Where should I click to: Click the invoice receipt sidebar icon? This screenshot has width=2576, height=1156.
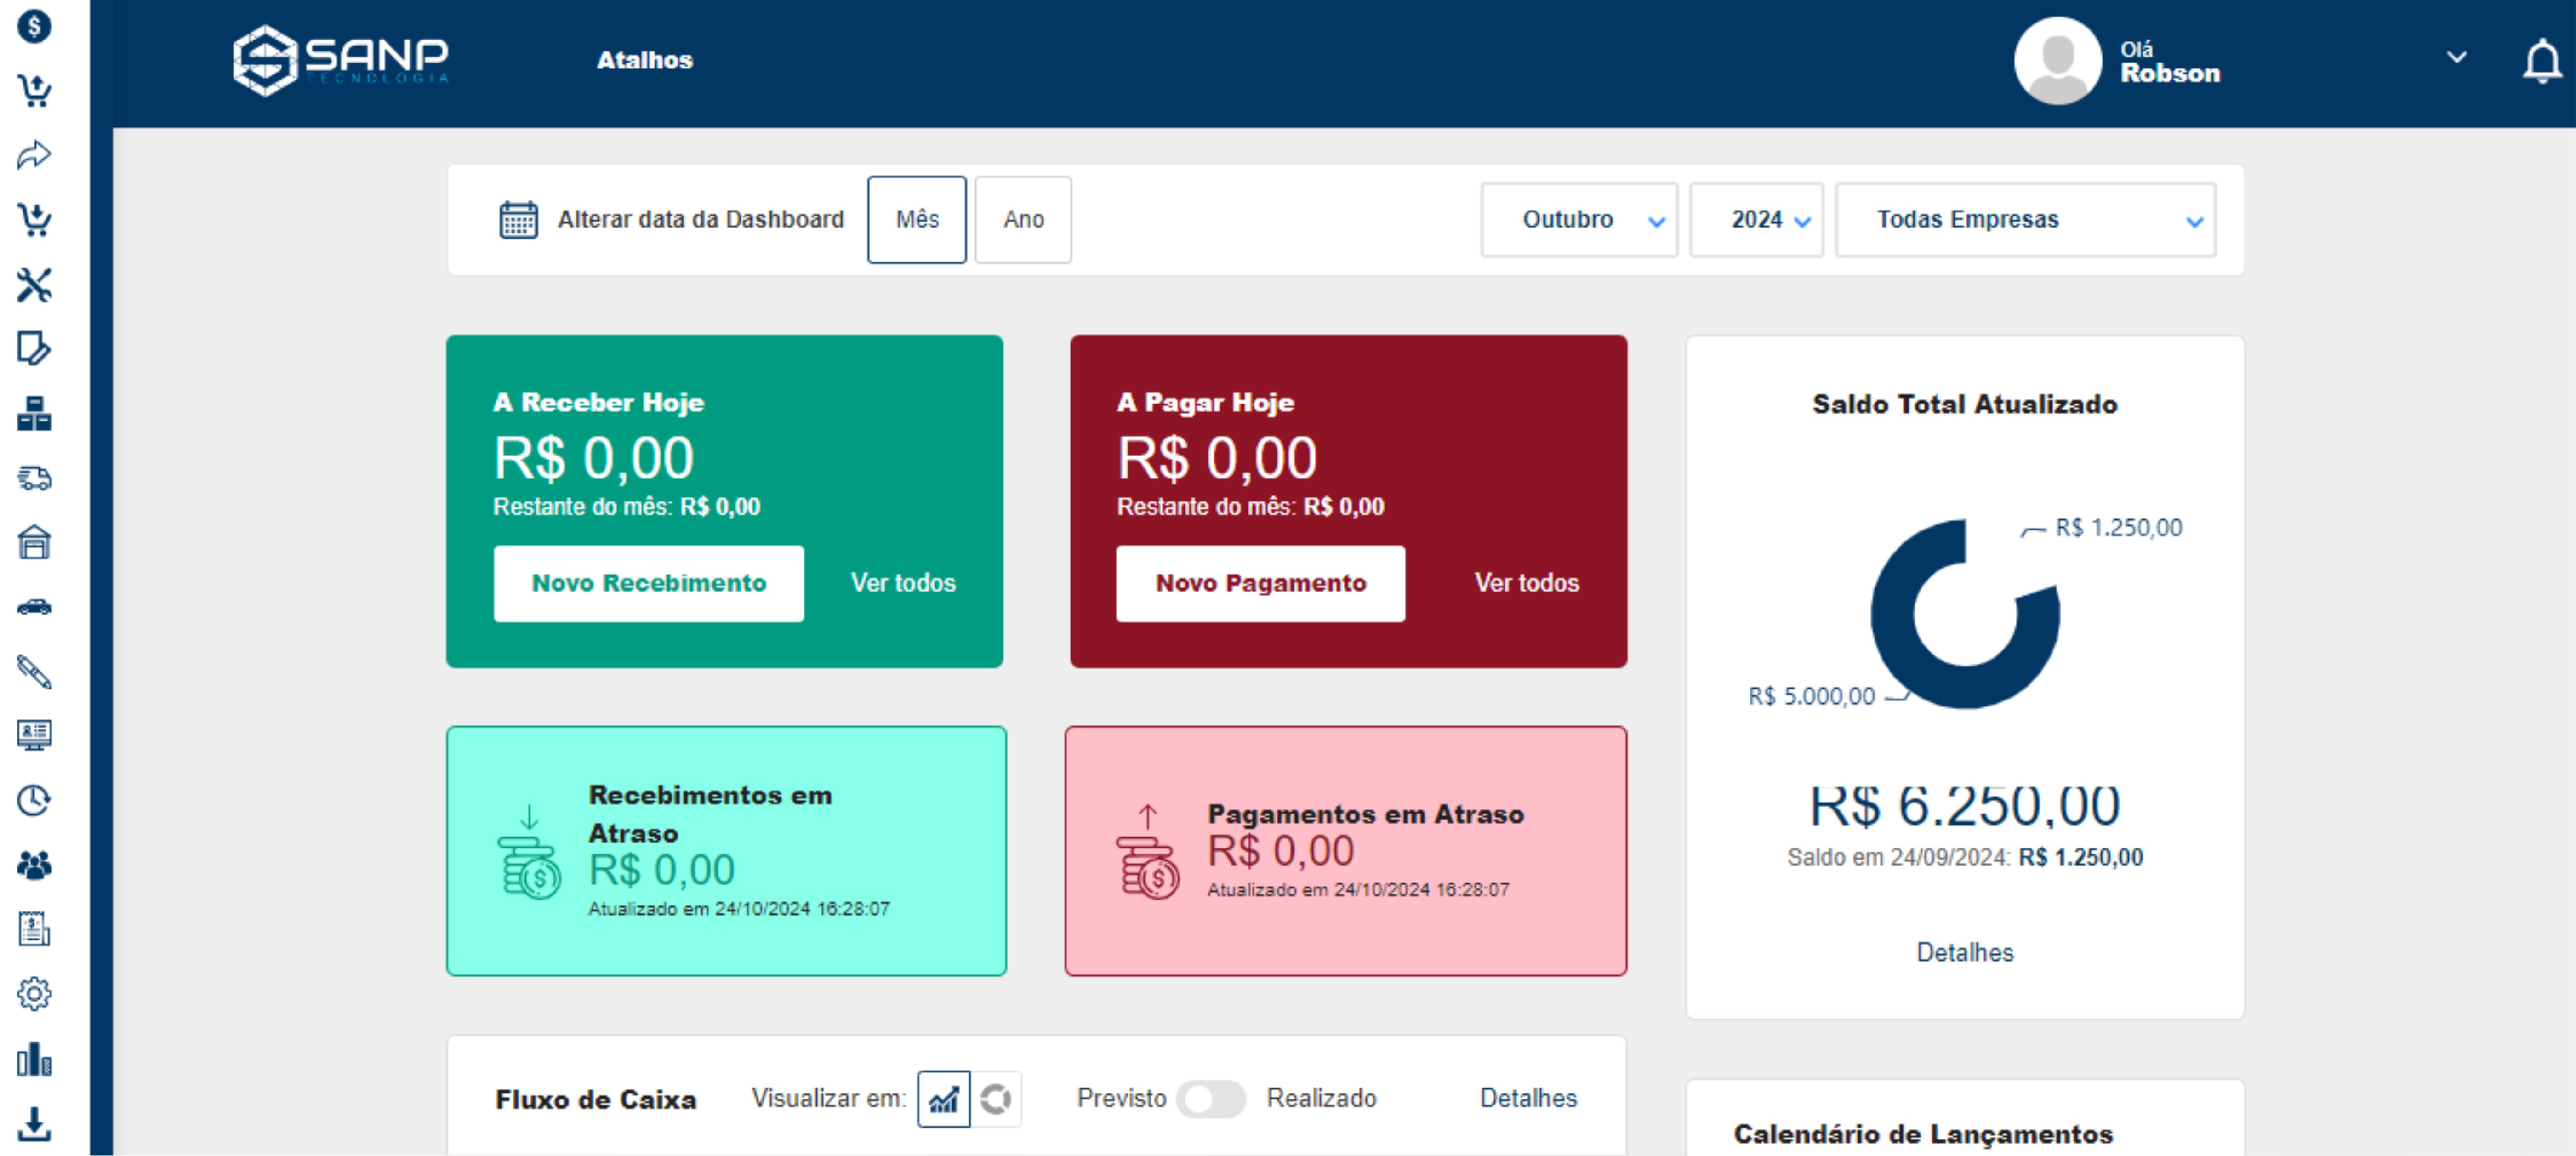point(34,929)
